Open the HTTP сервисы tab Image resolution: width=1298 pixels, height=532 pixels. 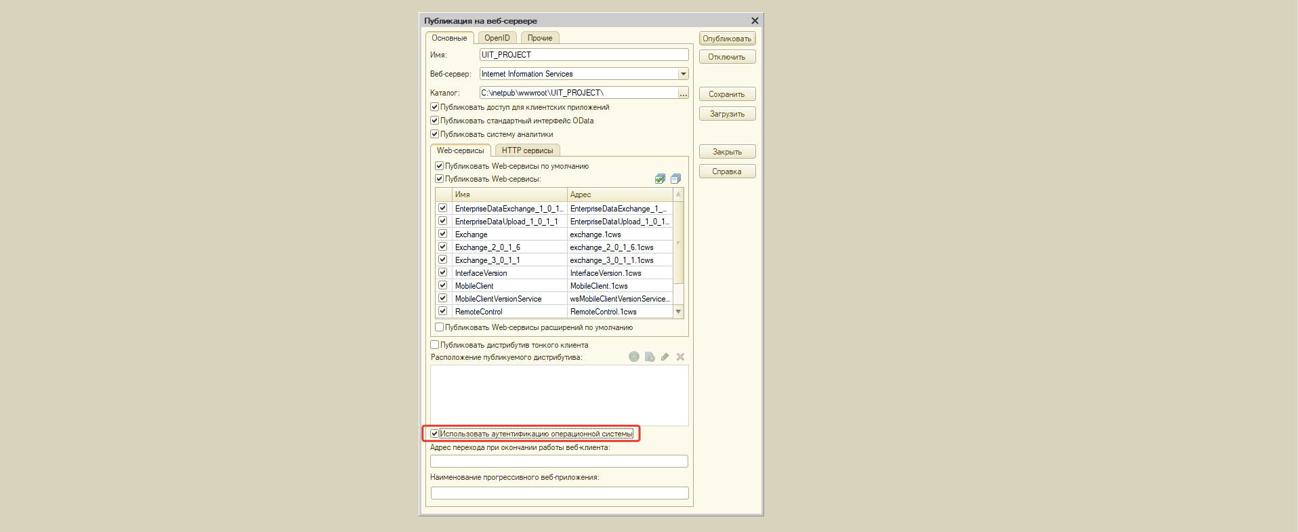[x=527, y=150]
